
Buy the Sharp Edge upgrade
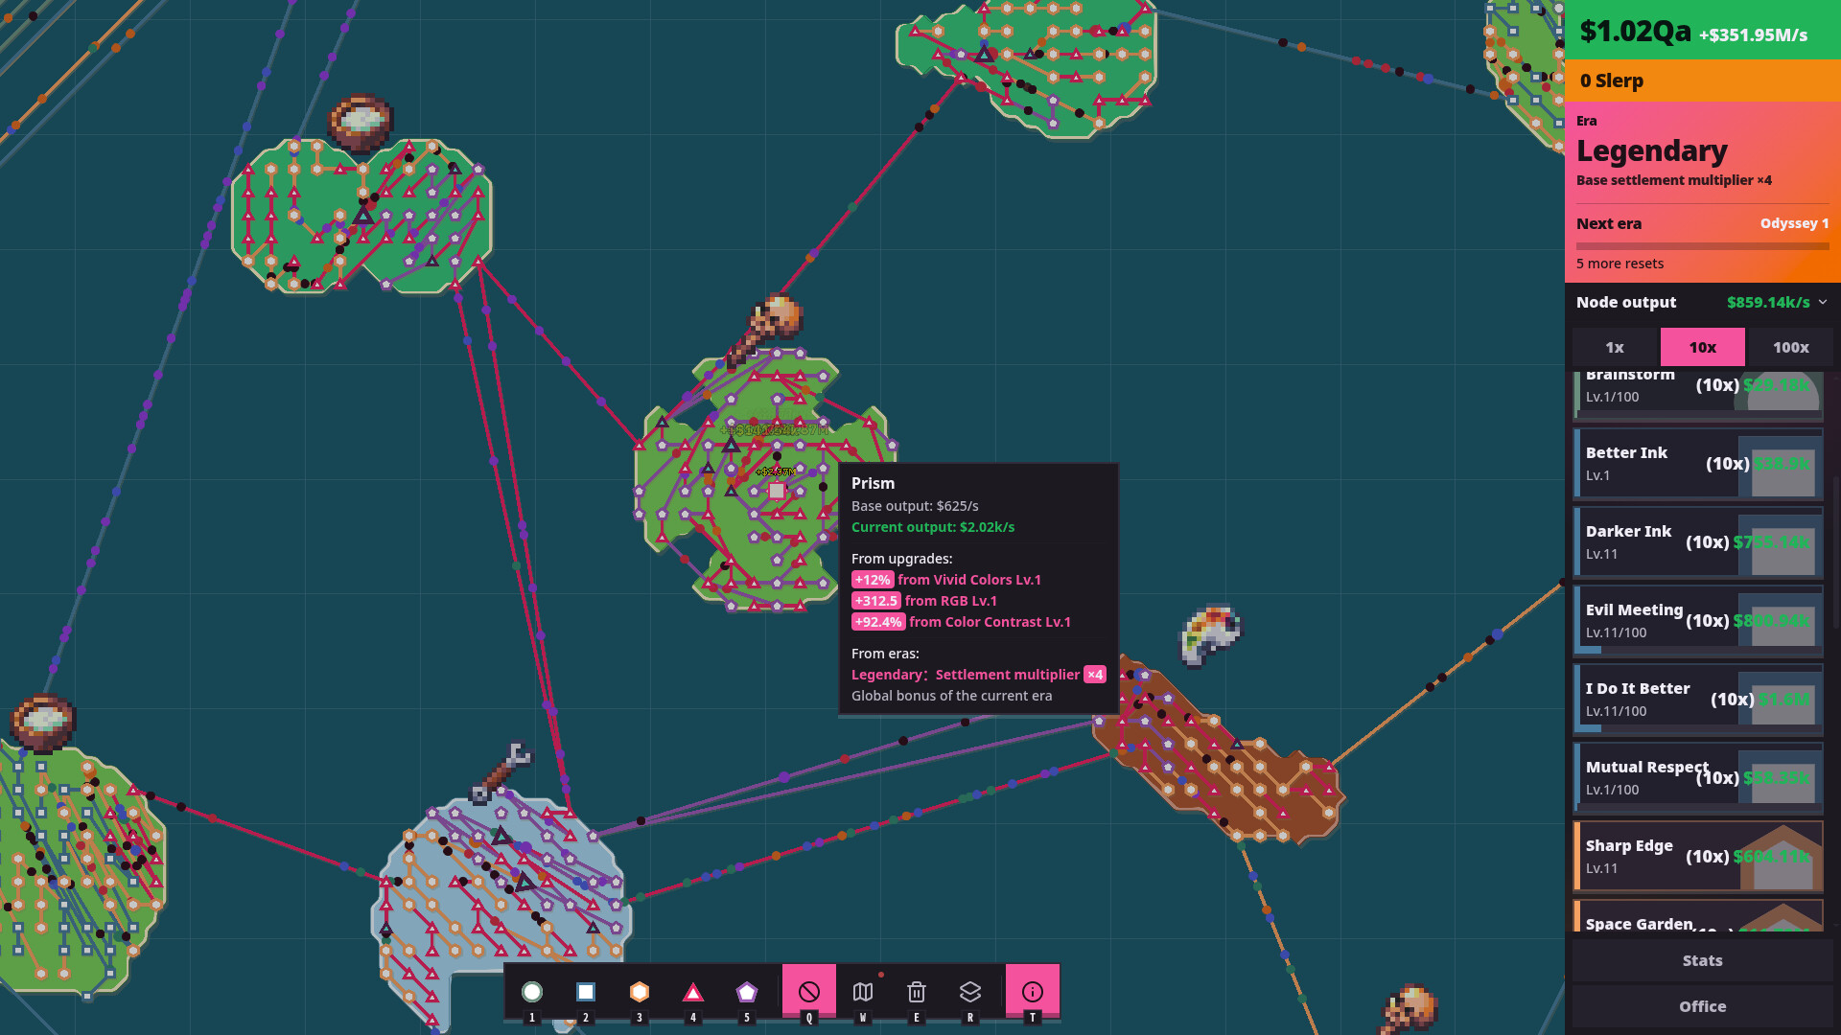click(1698, 857)
